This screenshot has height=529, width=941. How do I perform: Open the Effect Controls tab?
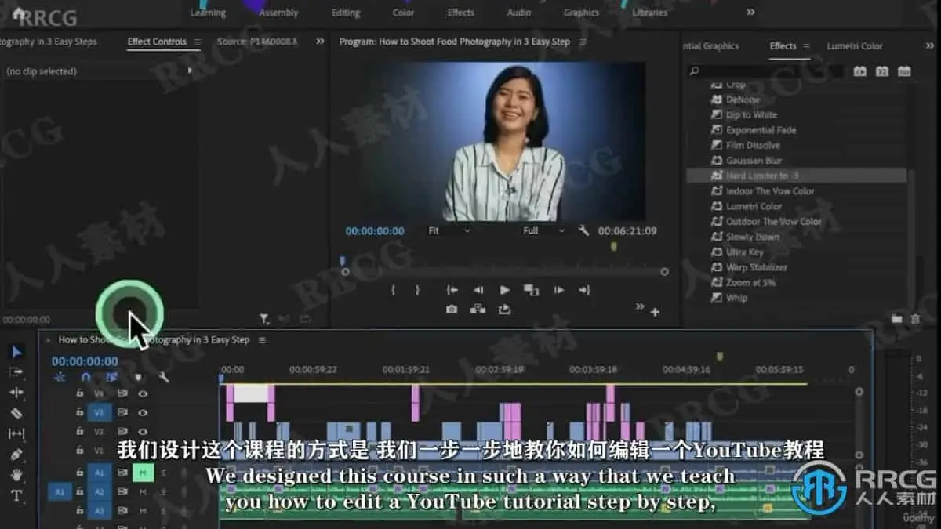coord(157,42)
